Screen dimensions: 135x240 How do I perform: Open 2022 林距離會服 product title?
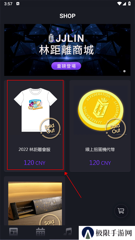coord(35,149)
